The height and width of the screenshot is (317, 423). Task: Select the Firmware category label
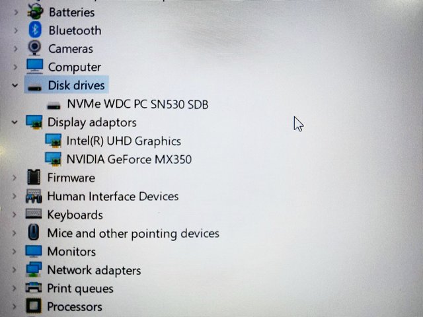tap(71, 178)
